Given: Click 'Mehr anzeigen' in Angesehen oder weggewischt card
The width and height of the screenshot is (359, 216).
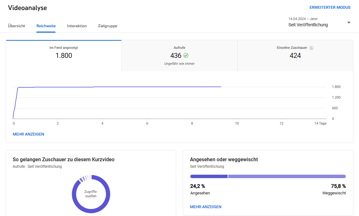Looking at the screenshot, I should point(206,207).
